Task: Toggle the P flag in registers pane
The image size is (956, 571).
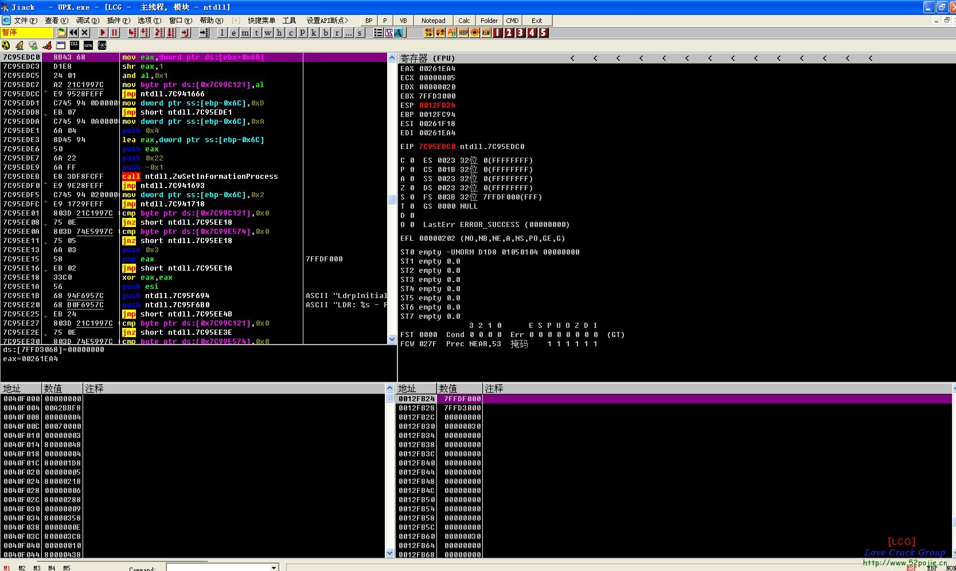Action: click(x=412, y=170)
